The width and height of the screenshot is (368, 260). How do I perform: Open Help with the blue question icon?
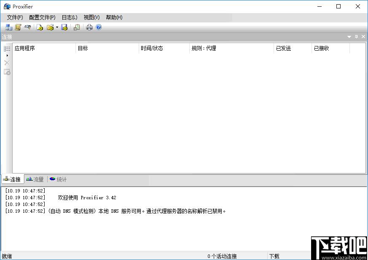tap(99, 27)
